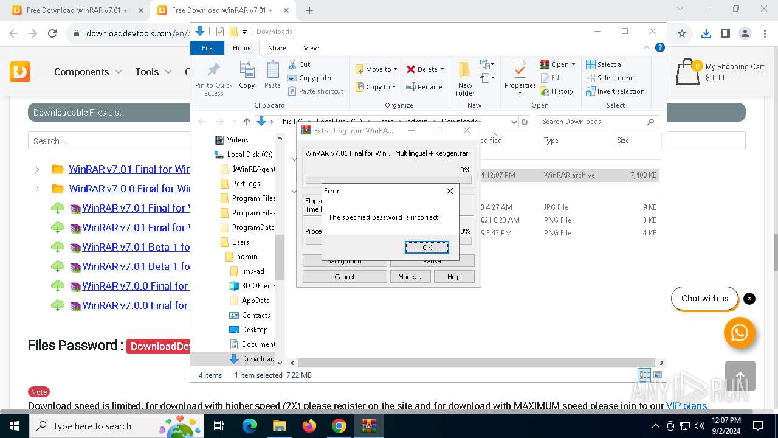
Task: Click Paste shortcut in ribbon
Action: coord(315,91)
